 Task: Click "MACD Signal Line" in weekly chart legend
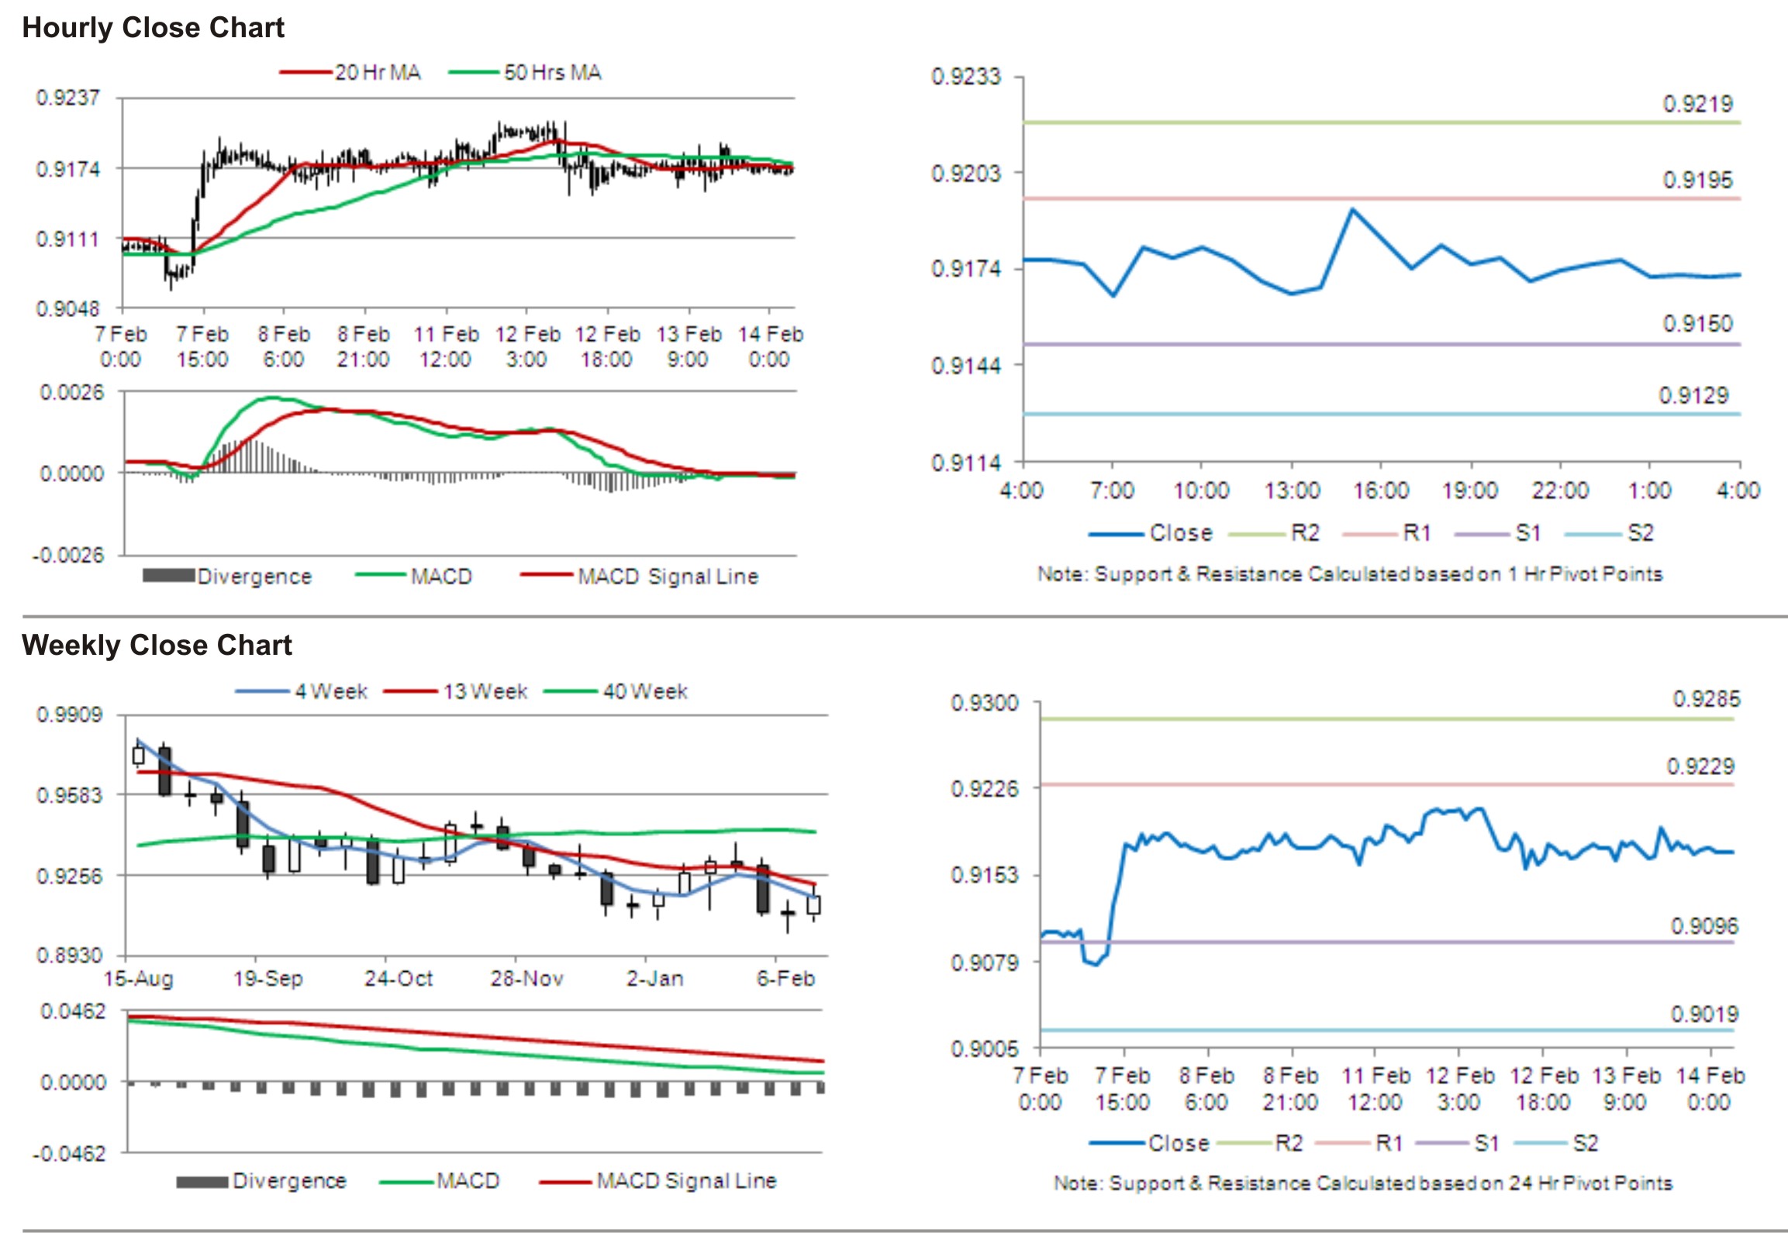(686, 1181)
